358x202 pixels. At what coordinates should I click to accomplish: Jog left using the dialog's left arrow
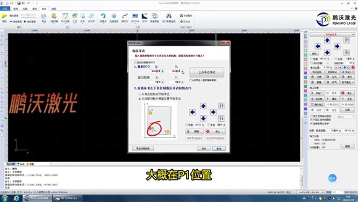coord(192,112)
